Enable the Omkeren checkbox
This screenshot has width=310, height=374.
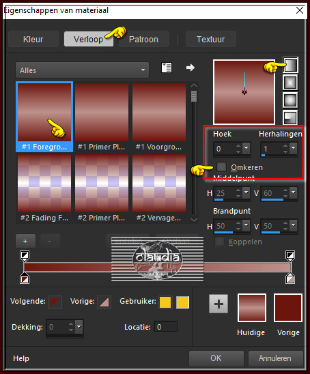coord(221,167)
